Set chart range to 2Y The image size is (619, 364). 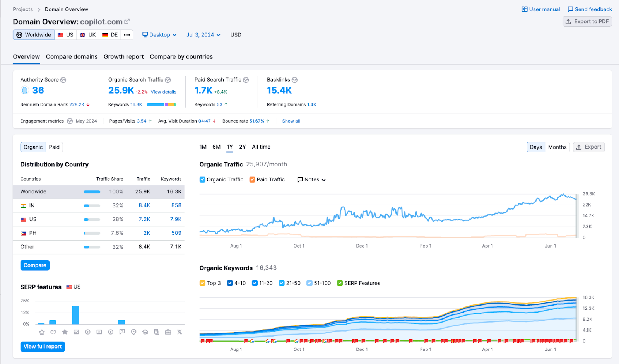[243, 147]
